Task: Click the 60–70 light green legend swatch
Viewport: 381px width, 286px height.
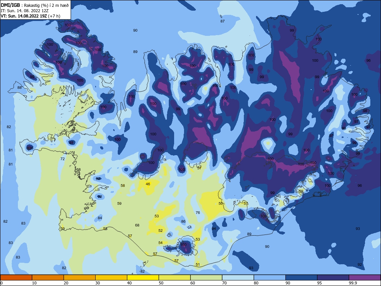Action: pos(206,278)
